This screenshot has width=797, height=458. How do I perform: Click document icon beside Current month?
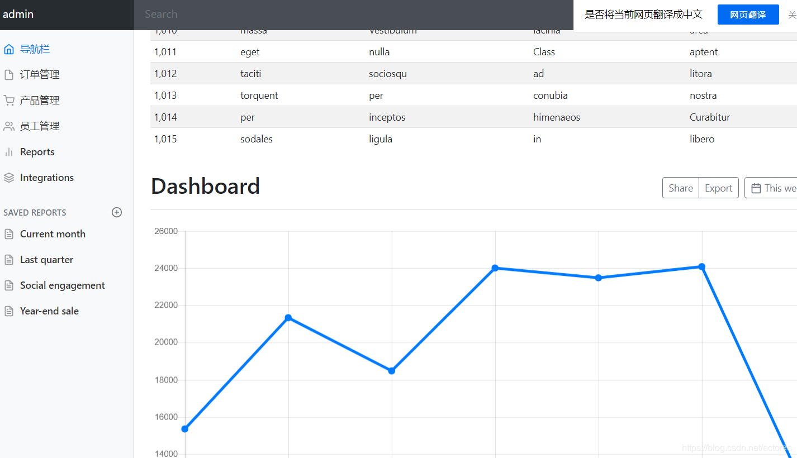[x=8, y=234]
